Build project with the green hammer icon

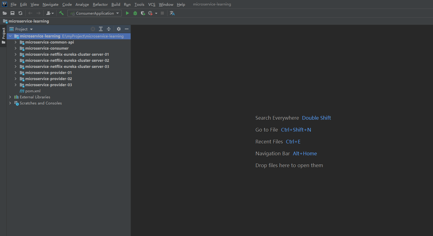click(61, 13)
